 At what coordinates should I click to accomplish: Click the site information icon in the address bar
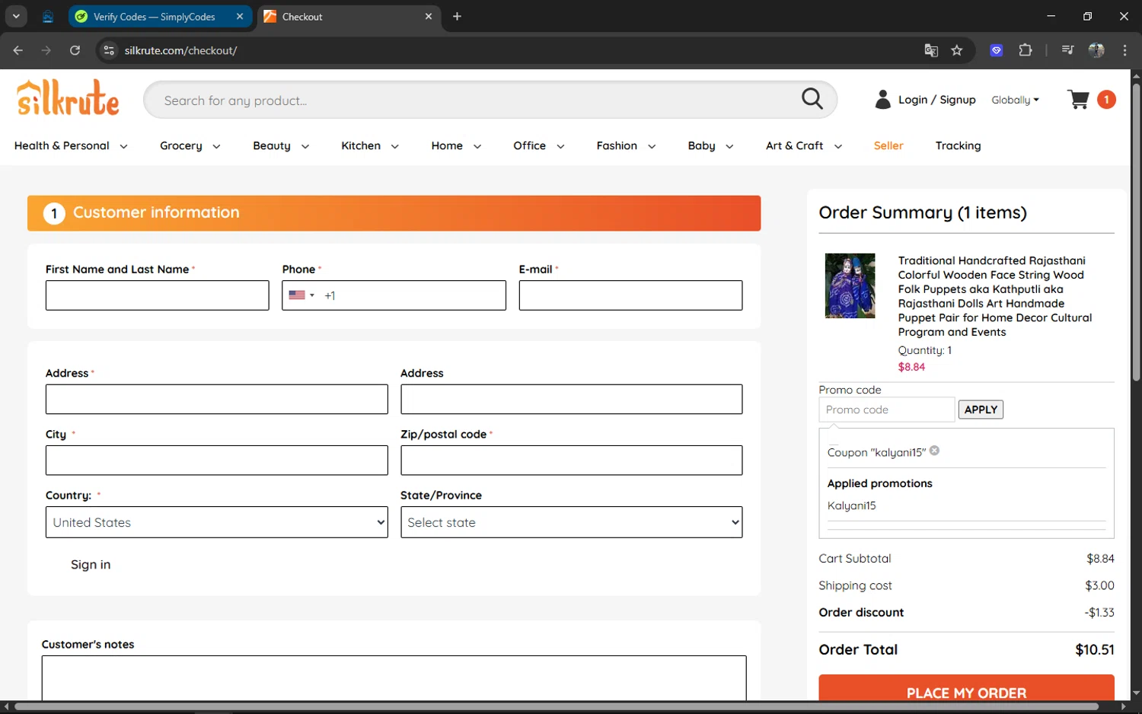tap(109, 50)
